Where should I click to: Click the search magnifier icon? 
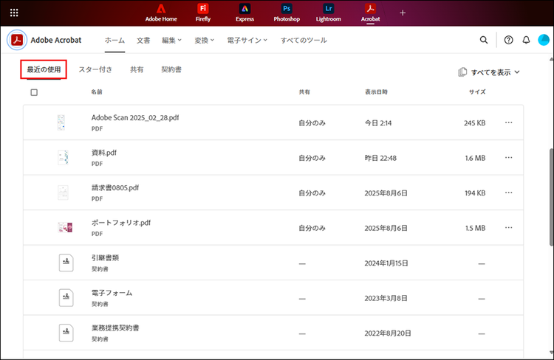coord(484,40)
